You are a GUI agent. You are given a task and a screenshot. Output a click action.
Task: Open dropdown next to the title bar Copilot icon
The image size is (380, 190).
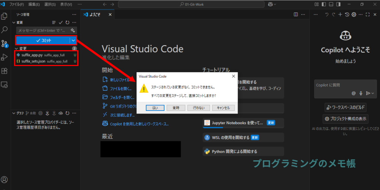tap(275, 4)
